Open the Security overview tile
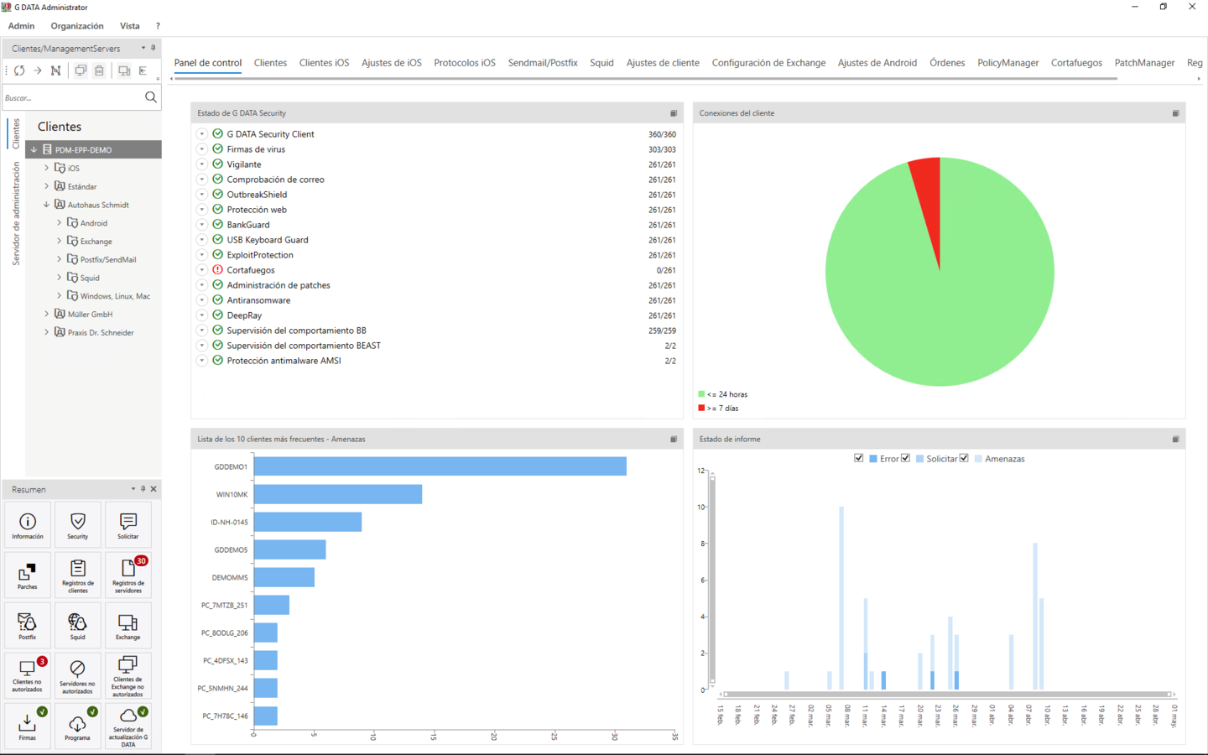Screen dimensions: 1208x755 [x=77, y=526]
